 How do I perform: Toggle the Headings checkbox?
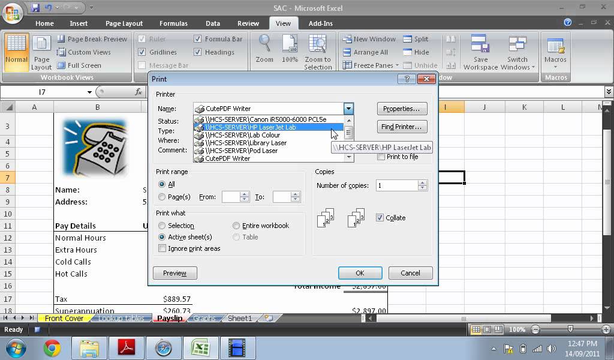(198, 52)
